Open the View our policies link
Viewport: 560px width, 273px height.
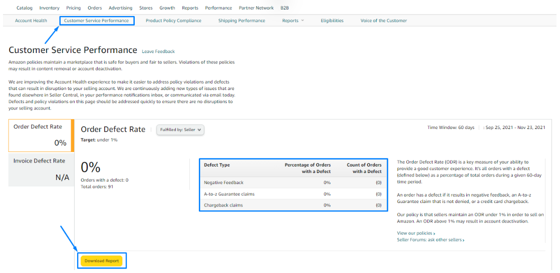[x=416, y=233]
